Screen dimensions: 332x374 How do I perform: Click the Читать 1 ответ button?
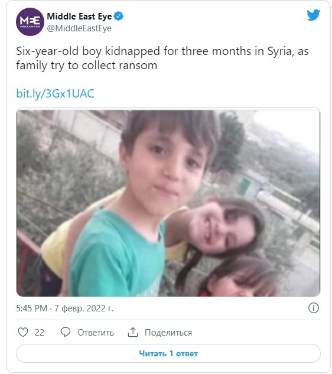pyautogui.click(x=168, y=353)
